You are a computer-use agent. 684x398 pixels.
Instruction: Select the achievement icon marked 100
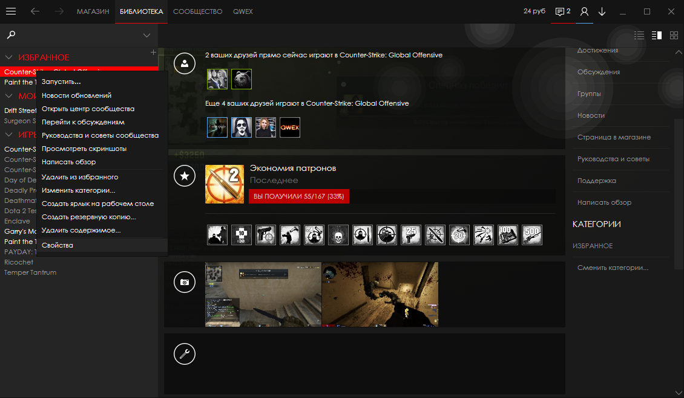click(508, 235)
